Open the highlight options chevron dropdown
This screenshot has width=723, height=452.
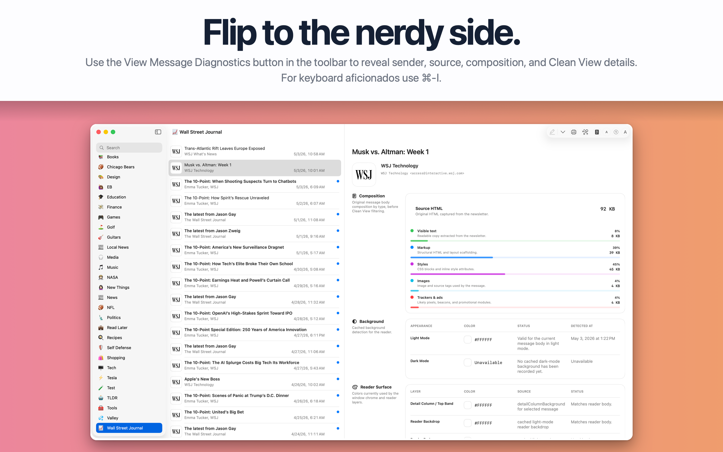click(563, 132)
